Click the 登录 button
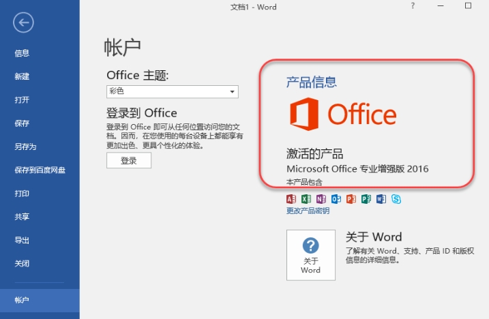The image size is (489, 319). (x=129, y=160)
